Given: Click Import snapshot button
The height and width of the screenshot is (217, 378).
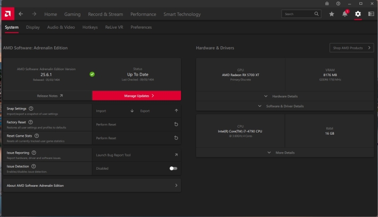Looking at the screenshot, I should pyautogui.click(x=115, y=111).
